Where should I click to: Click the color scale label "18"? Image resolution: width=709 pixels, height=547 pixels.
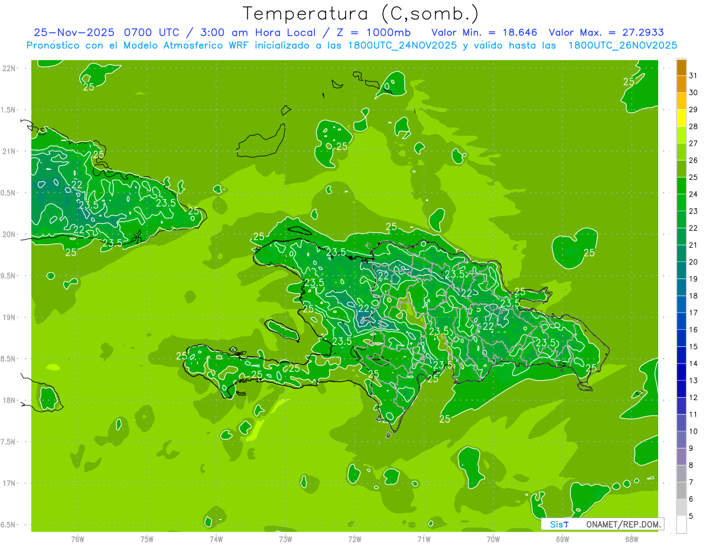point(694,296)
